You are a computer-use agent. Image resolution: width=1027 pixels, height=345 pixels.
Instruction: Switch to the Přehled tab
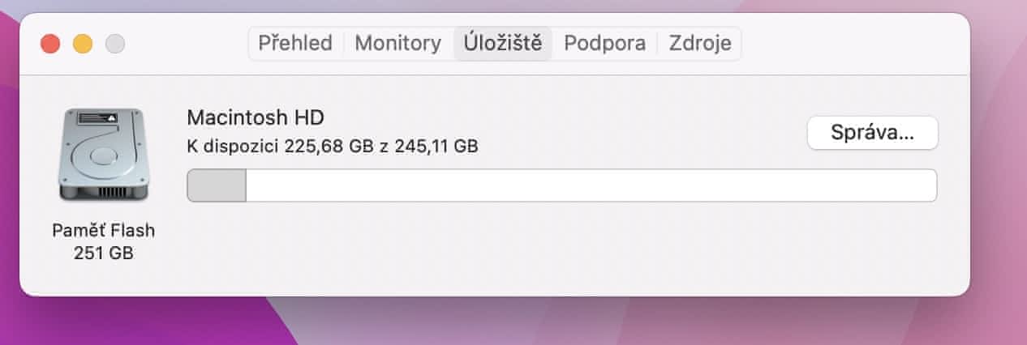coord(295,43)
